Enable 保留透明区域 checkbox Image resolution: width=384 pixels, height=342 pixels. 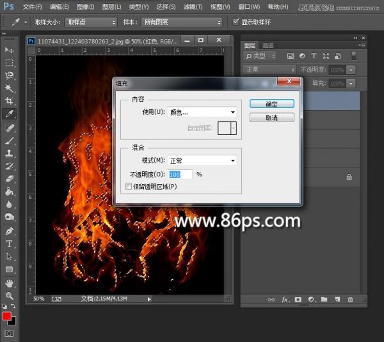pyautogui.click(x=129, y=187)
